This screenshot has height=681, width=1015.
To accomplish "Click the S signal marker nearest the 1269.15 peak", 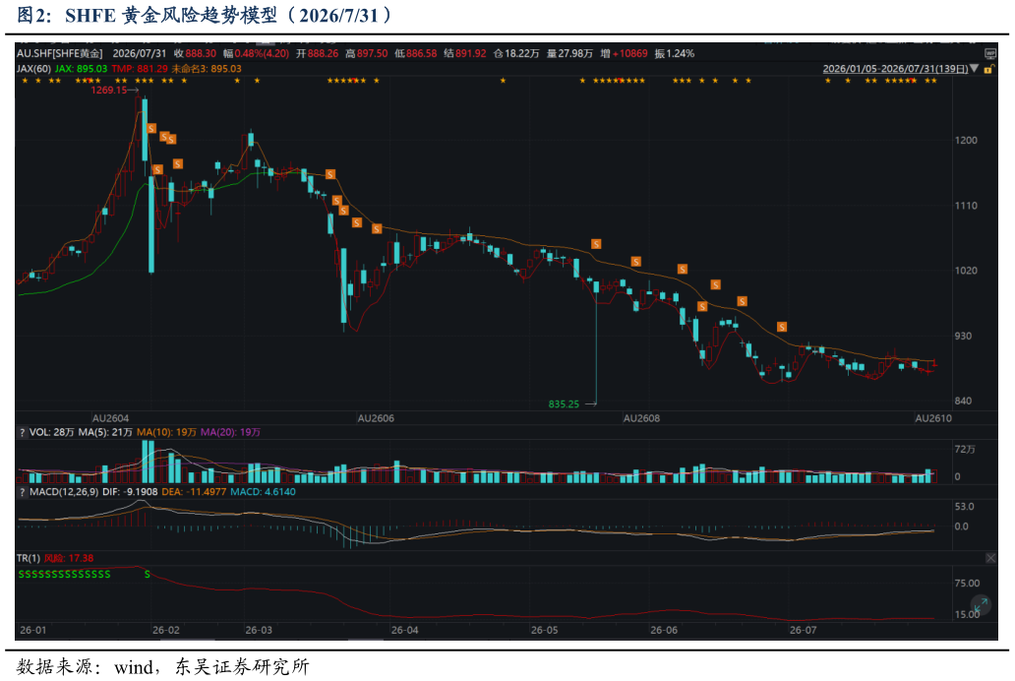I will tap(150, 128).
